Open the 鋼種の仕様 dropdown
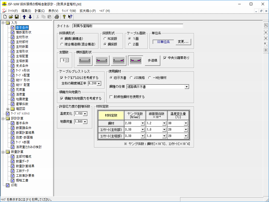 (187, 87)
